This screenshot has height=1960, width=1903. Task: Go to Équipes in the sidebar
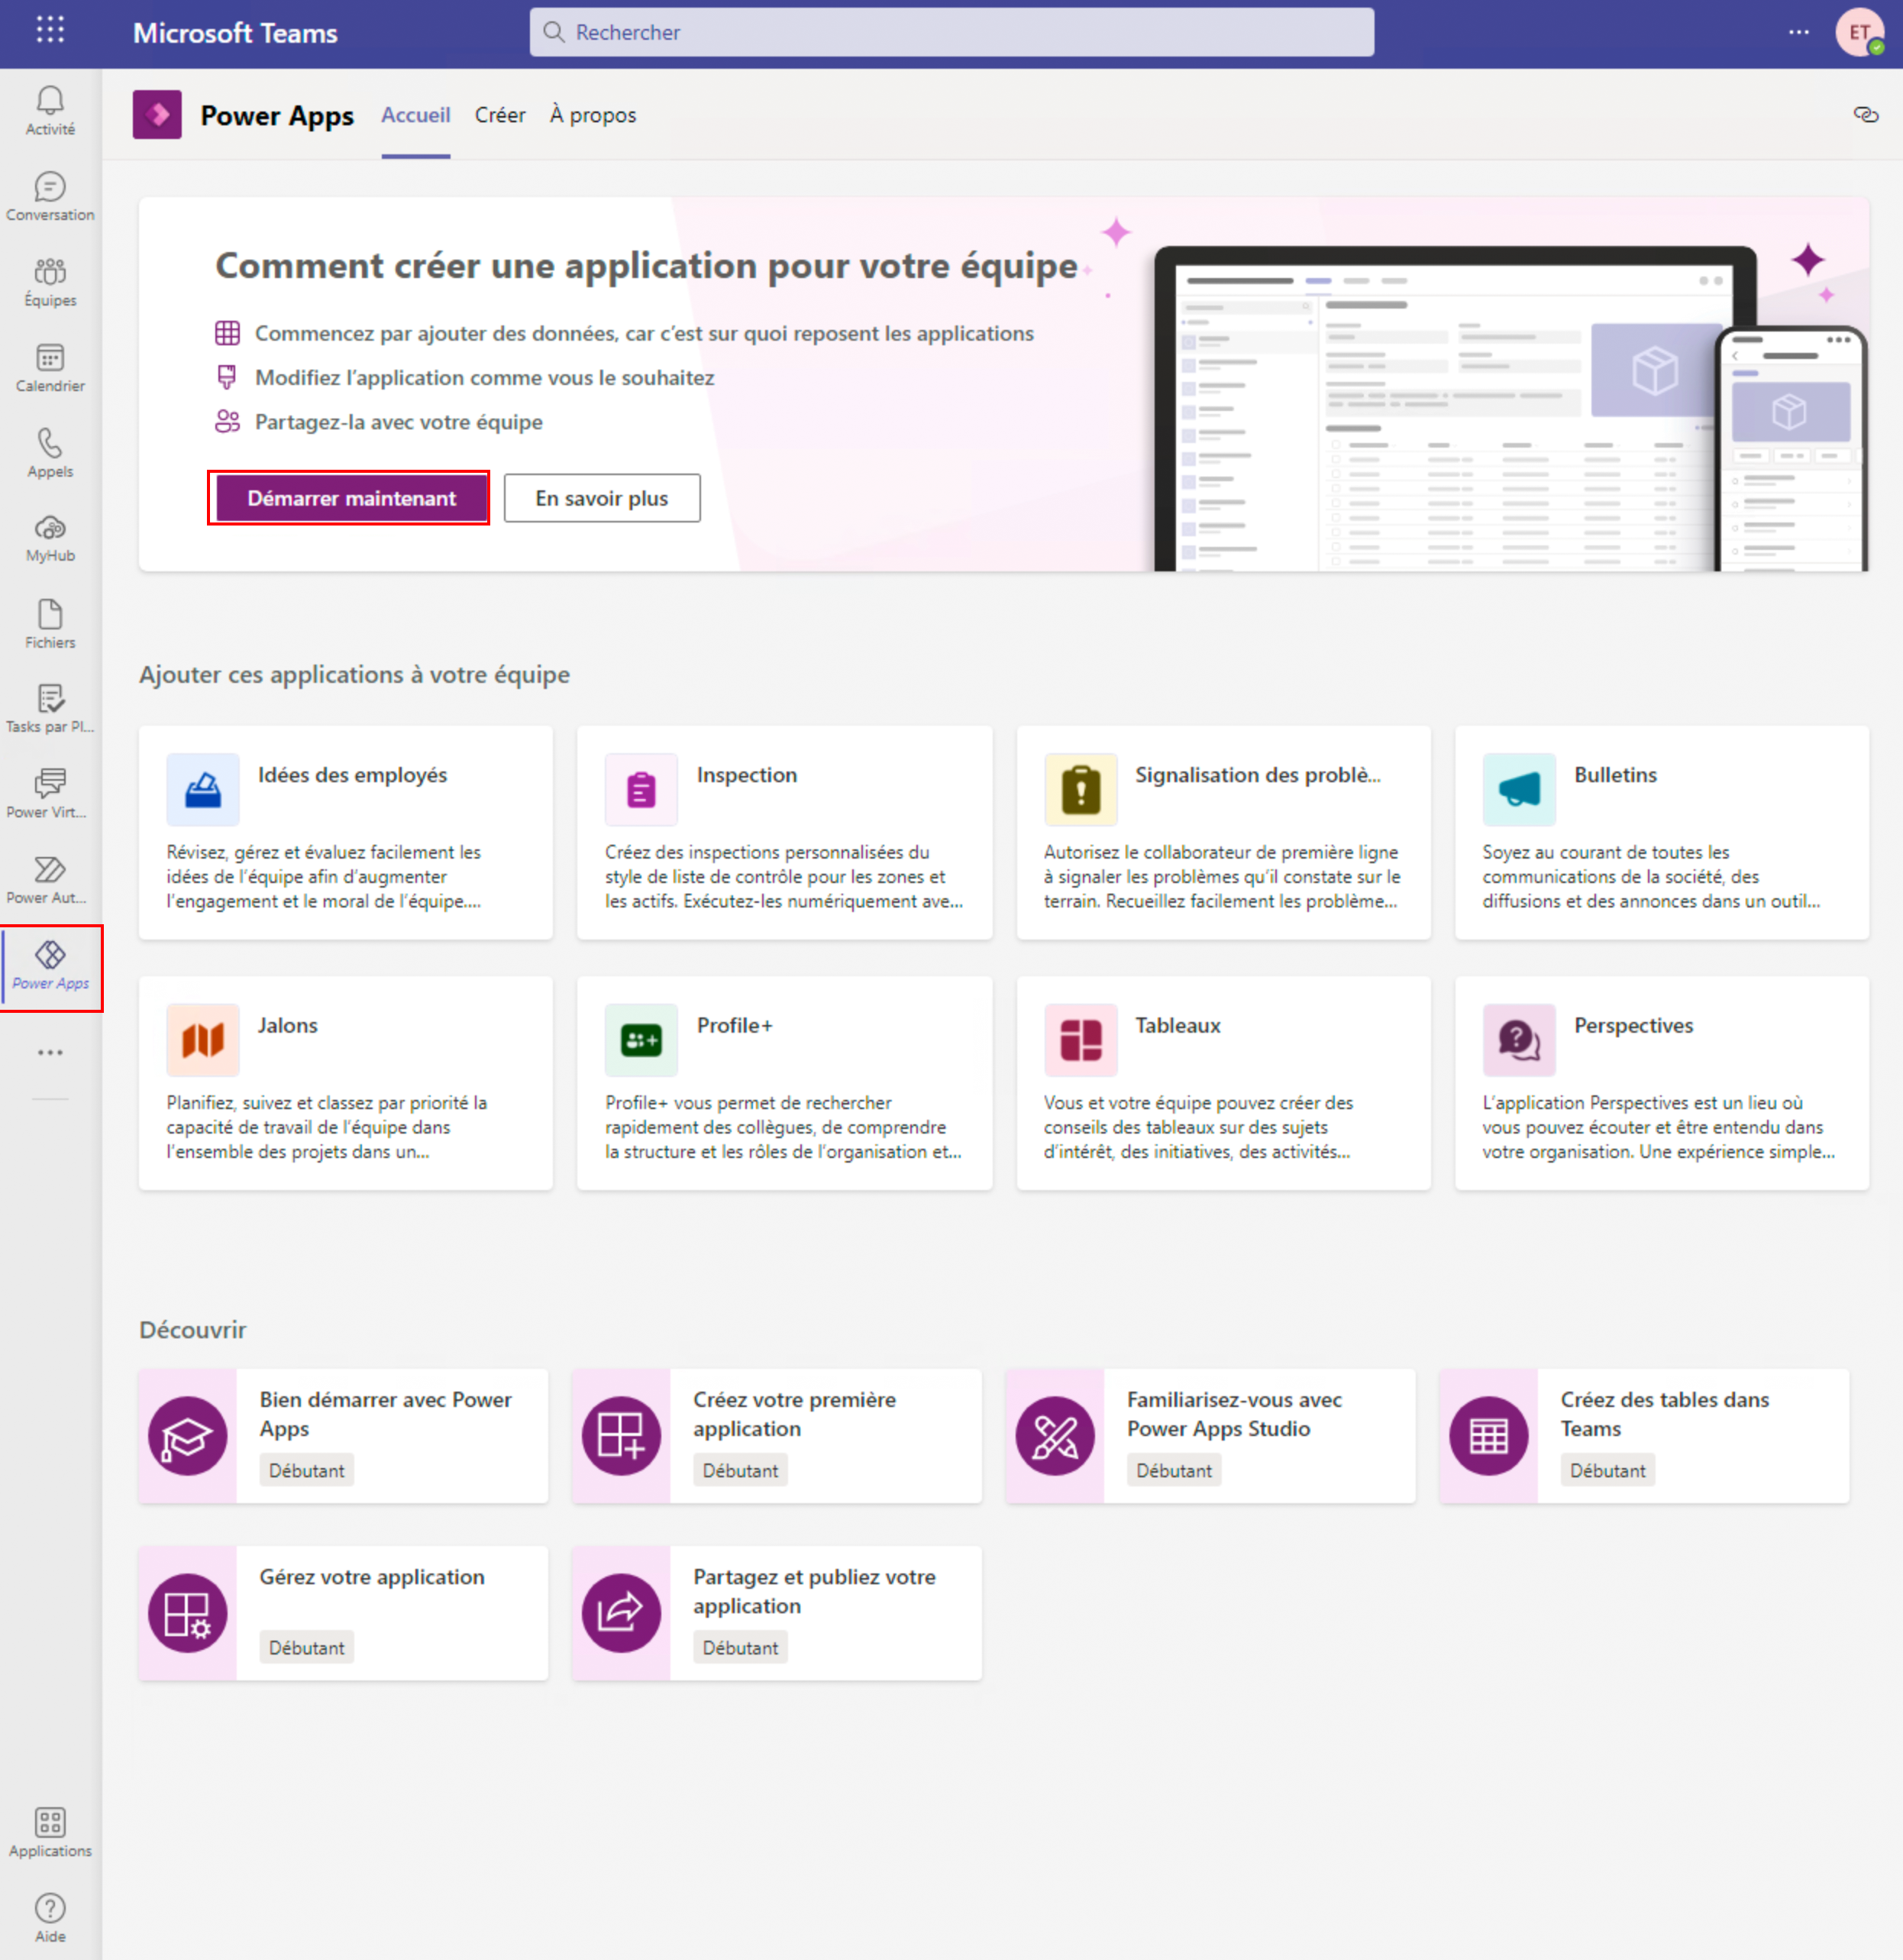tap(50, 282)
